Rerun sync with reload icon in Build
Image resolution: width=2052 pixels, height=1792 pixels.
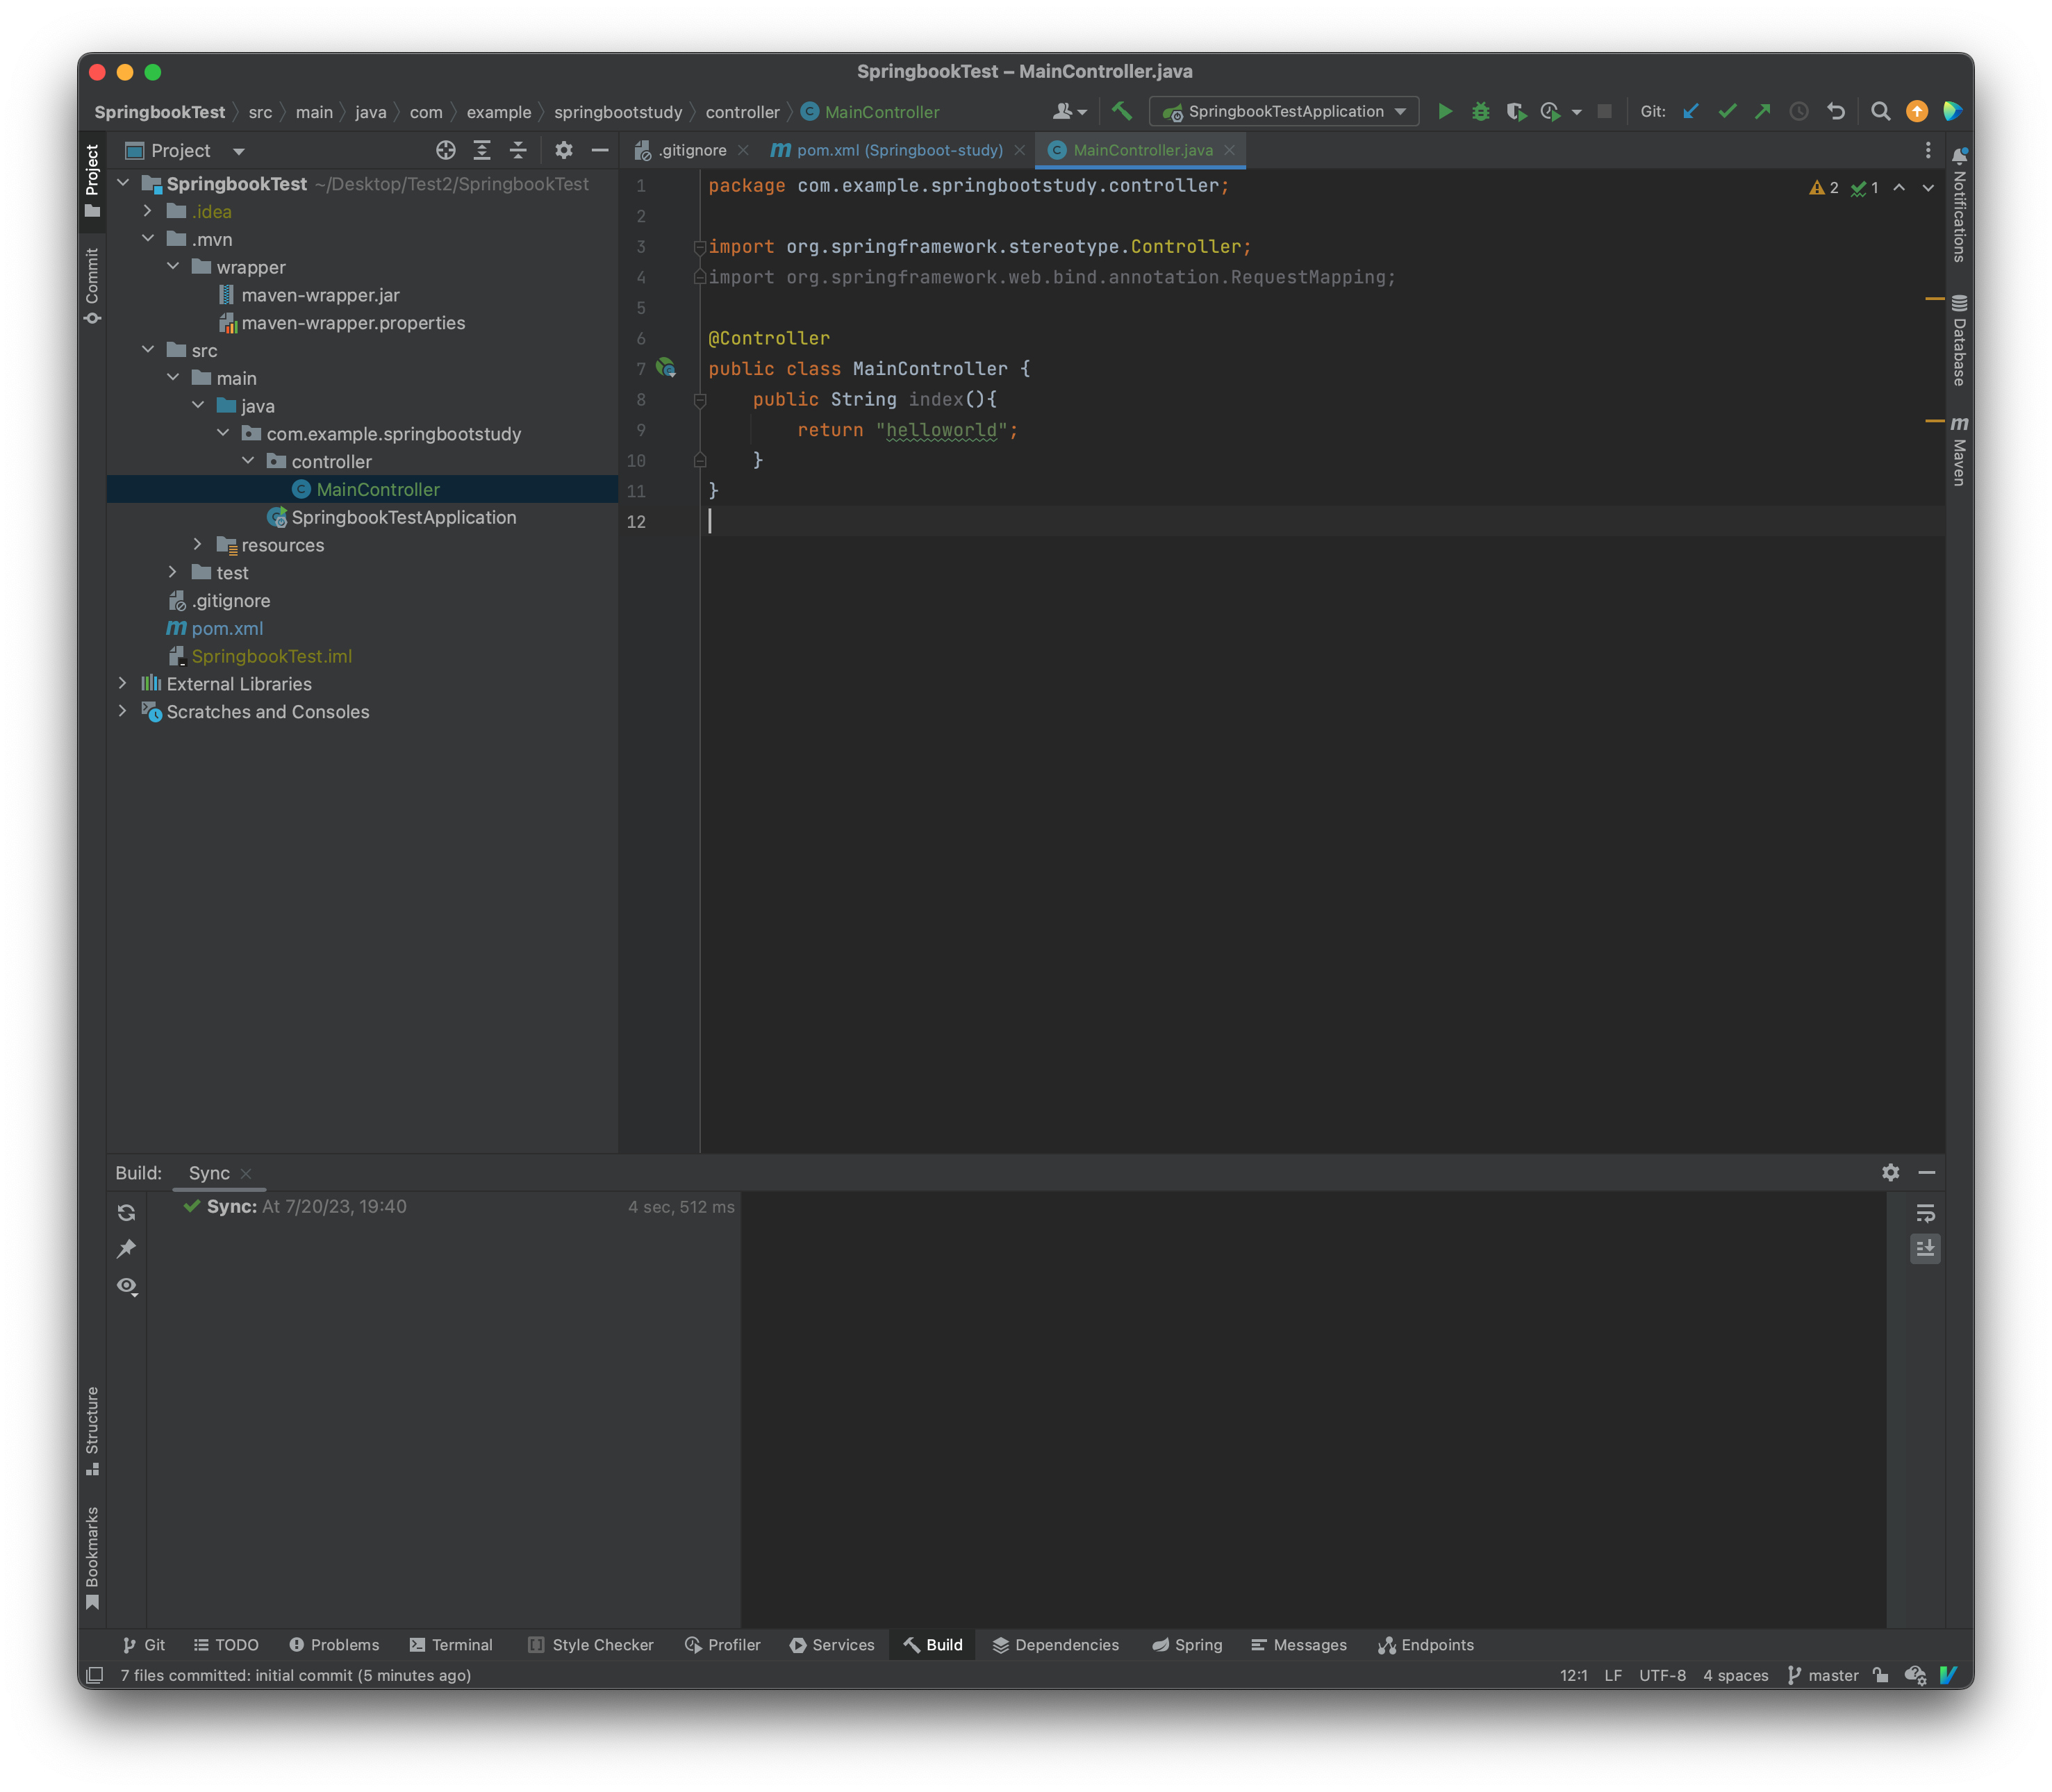click(127, 1213)
